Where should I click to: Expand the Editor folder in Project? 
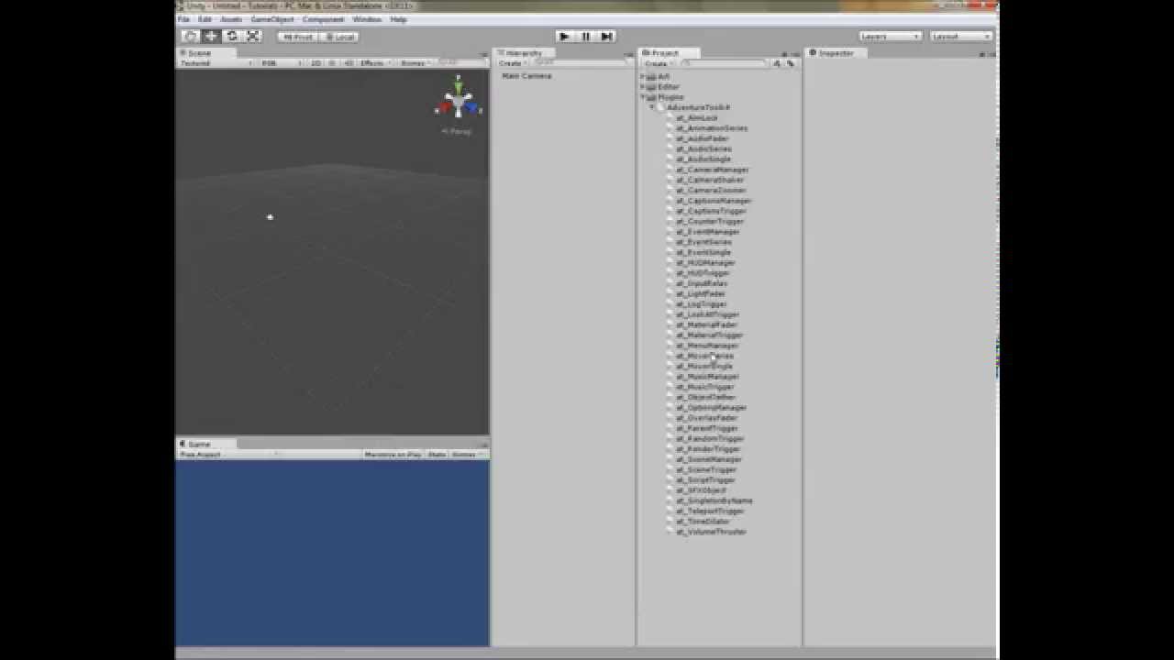pyautogui.click(x=643, y=87)
